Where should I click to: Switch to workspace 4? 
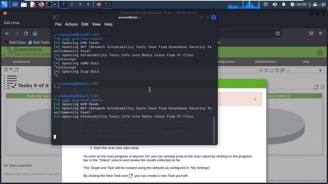[88, 4]
